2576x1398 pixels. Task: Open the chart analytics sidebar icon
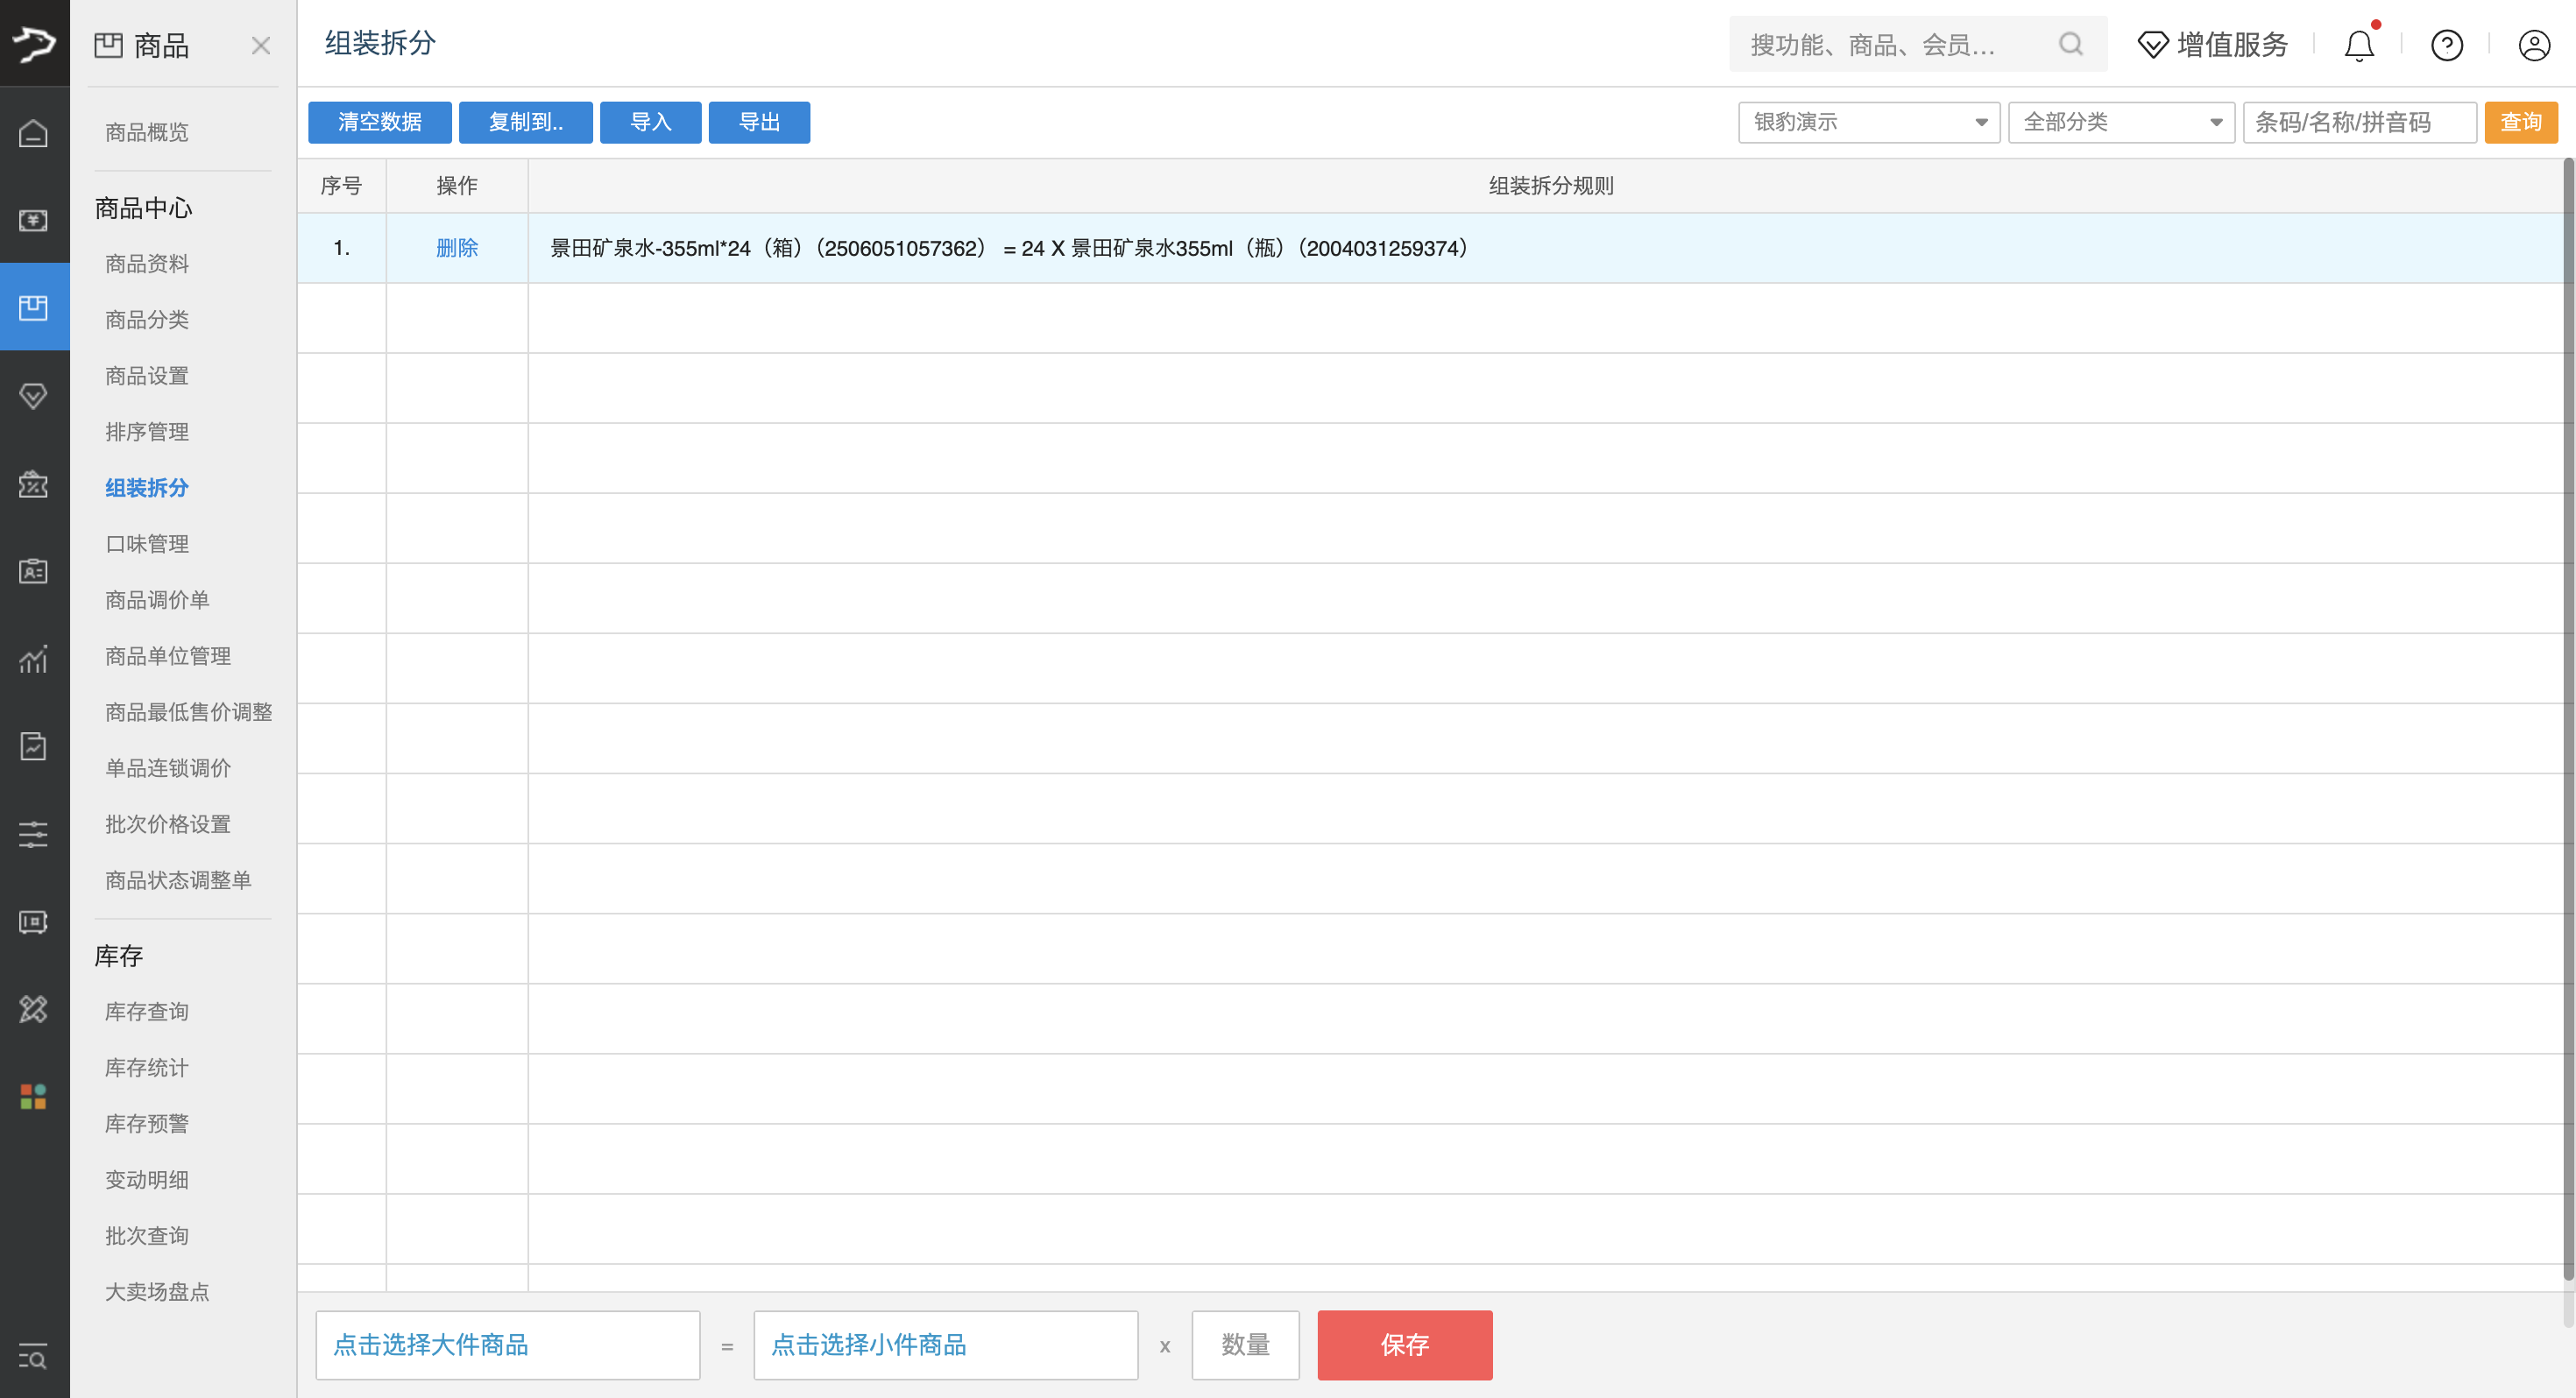(x=34, y=660)
